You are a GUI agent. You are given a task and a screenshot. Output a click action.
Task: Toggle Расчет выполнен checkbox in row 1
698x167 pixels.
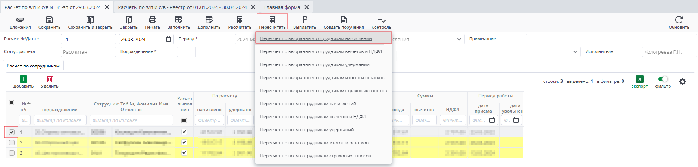(x=184, y=132)
